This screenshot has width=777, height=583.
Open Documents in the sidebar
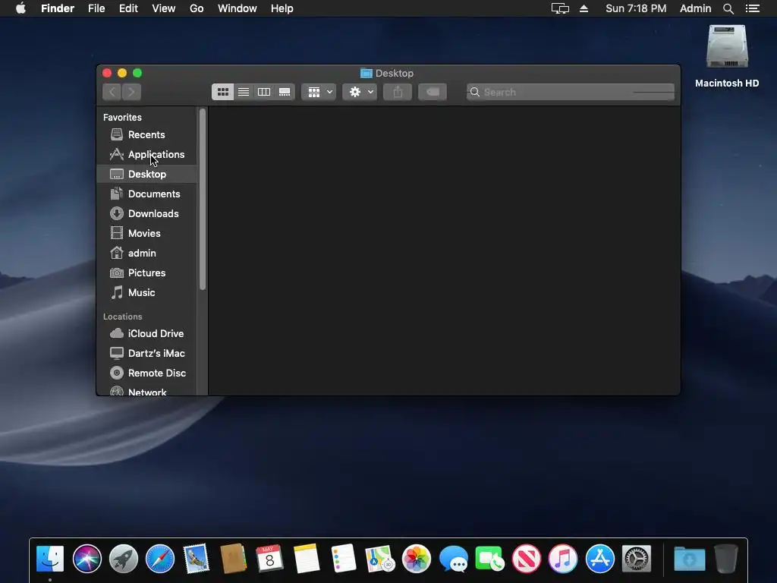click(x=146, y=194)
